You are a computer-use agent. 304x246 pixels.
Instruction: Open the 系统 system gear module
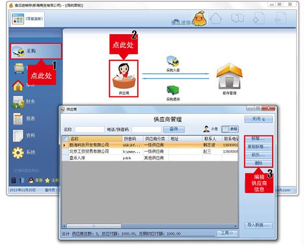[25, 152]
